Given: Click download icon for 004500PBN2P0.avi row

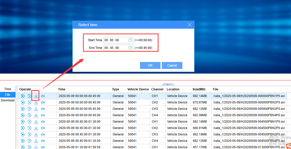Looking at the screenshot, I should [36, 128].
